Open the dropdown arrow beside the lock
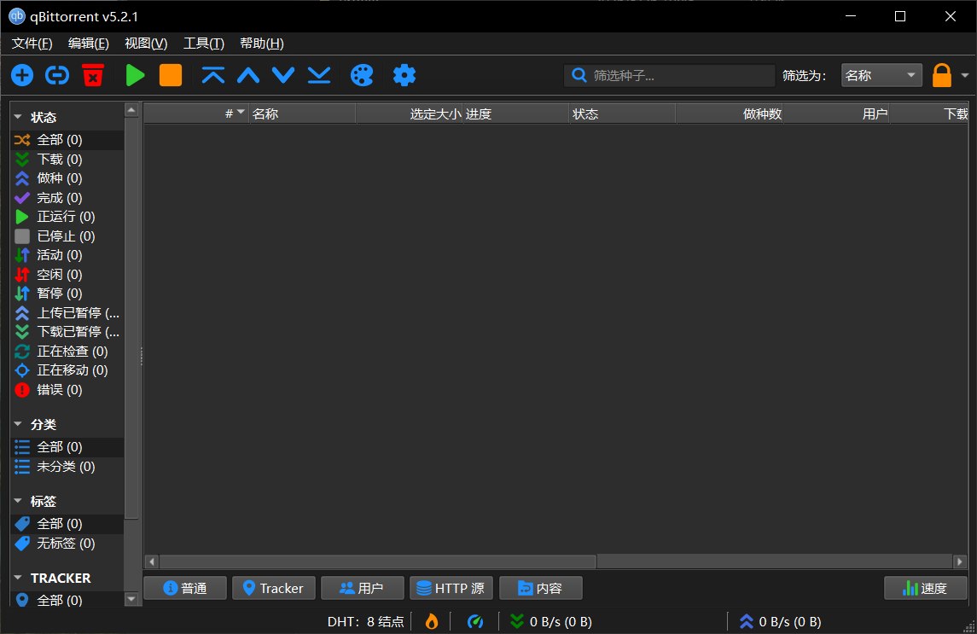977x634 pixels. tap(964, 75)
